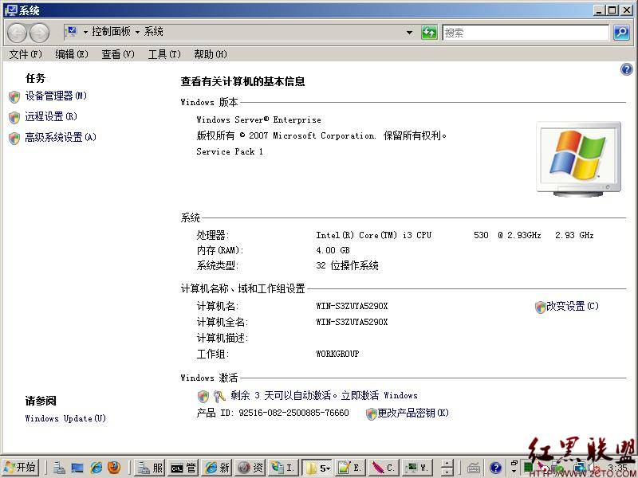Click the 4.00 GB RAM value
This screenshot has height=478, width=638.
[x=333, y=250]
